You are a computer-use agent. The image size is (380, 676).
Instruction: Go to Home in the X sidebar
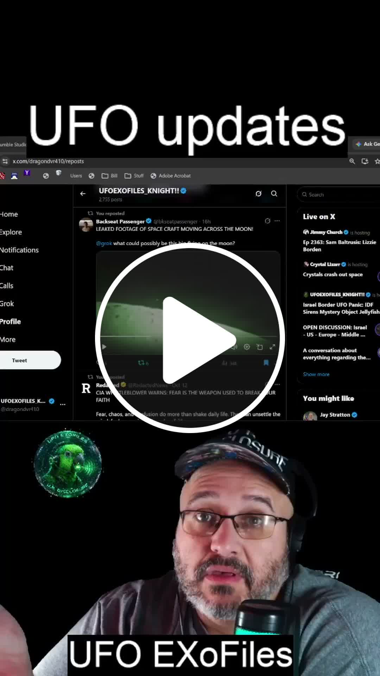(9, 214)
